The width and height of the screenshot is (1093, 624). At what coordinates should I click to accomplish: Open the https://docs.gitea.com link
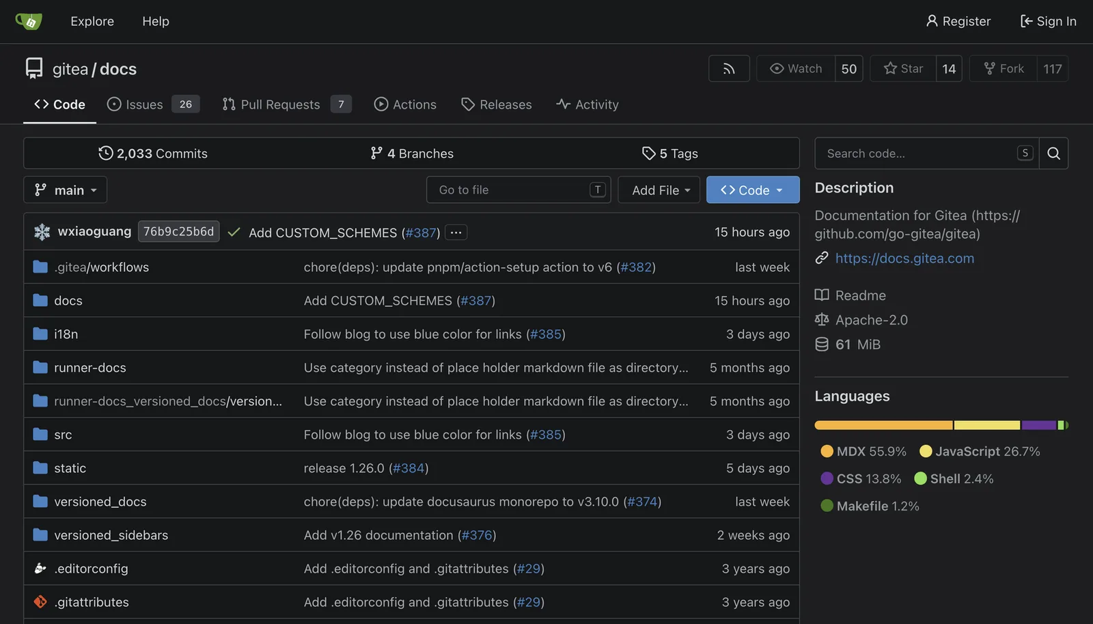click(904, 258)
